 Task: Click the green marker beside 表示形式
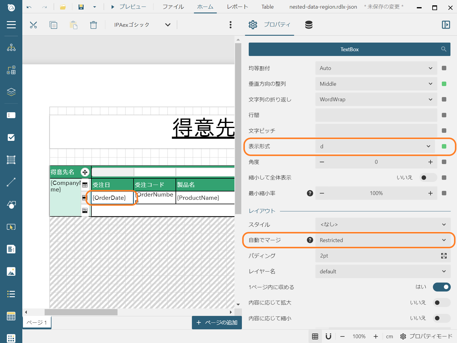pos(444,146)
